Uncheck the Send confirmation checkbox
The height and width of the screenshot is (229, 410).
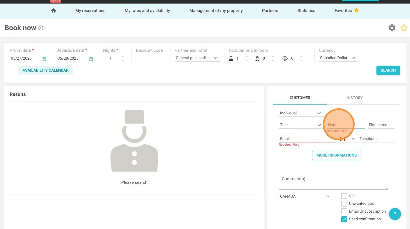click(x=344, y=219)
